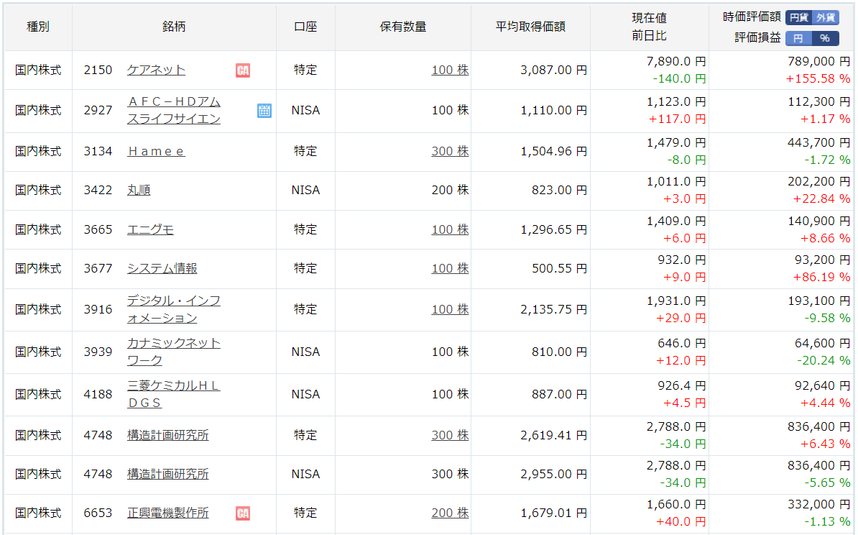Click the 7,890.0 円 current price
The image size is (858, 535).
click(676, 61)
